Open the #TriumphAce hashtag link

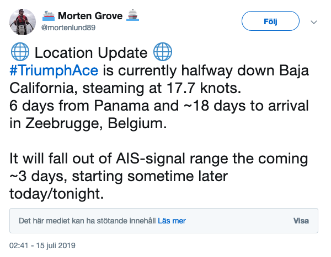[x=54, y=70]
